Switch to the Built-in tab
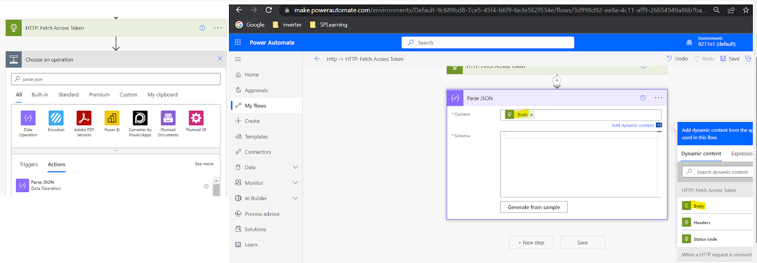 click(x=40, y=95)
